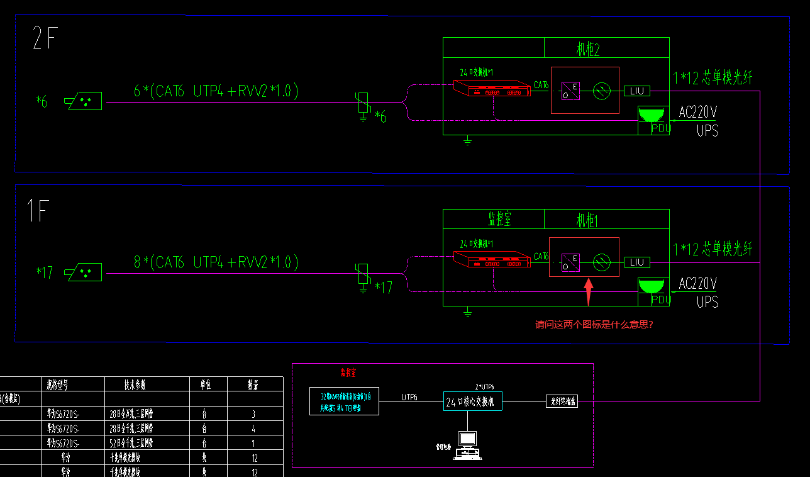
Task: Pick the 1F surge protector symbol near *17
Action: click(363, 276)
